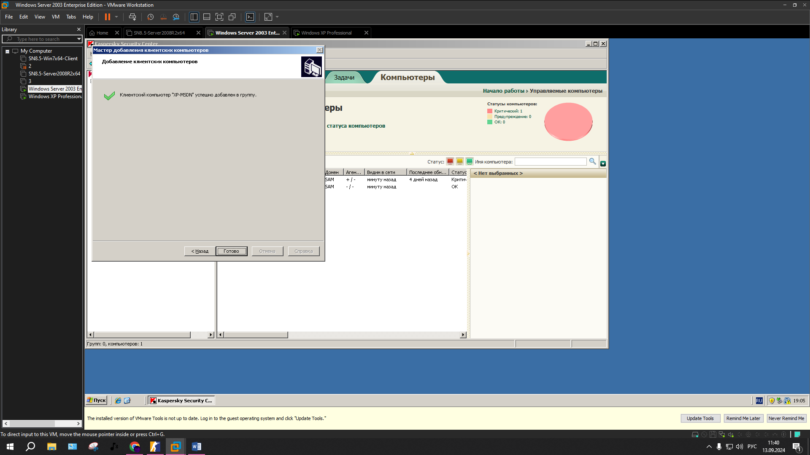Toggle the yellow warning status filter
This screenshot has height=455, width=810.
click(460, 162)
